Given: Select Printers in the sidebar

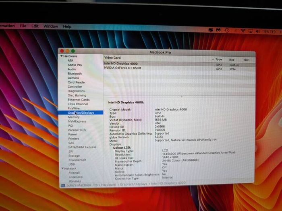Looking at the screenshot, I should click(74, 139).
